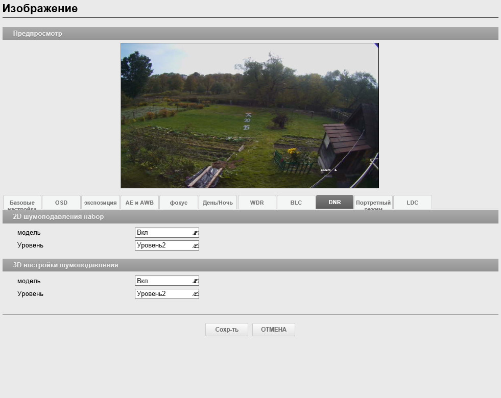Open the 2D noise reduction Уровень dropdown

pyautogui.click(x=167, y=245)
